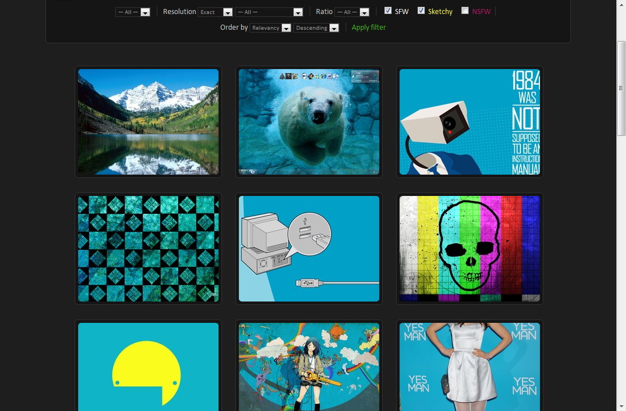The width and height of the screenshot is (626, 411).
Task: Open the 'Yes Man' white dress wallpaper
Action: point(470,367)
